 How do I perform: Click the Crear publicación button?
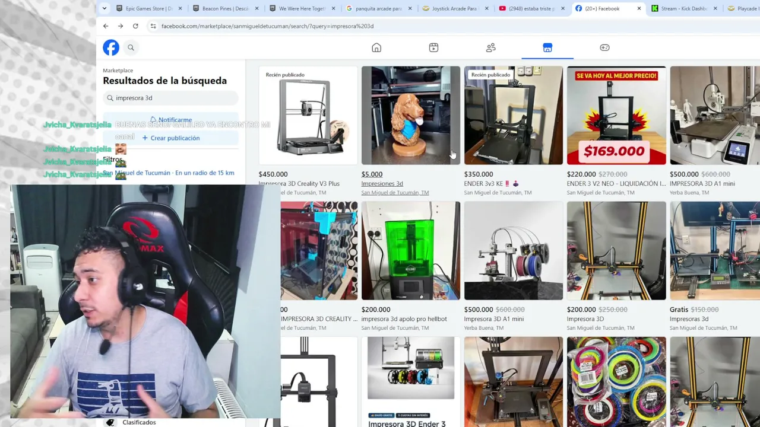(x=170, y=138)
